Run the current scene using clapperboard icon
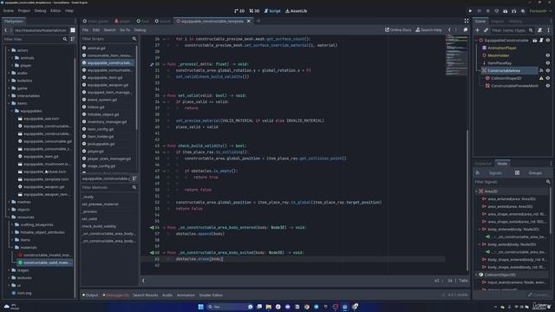The width and height of the screenshot is (555, 312). 505,11
